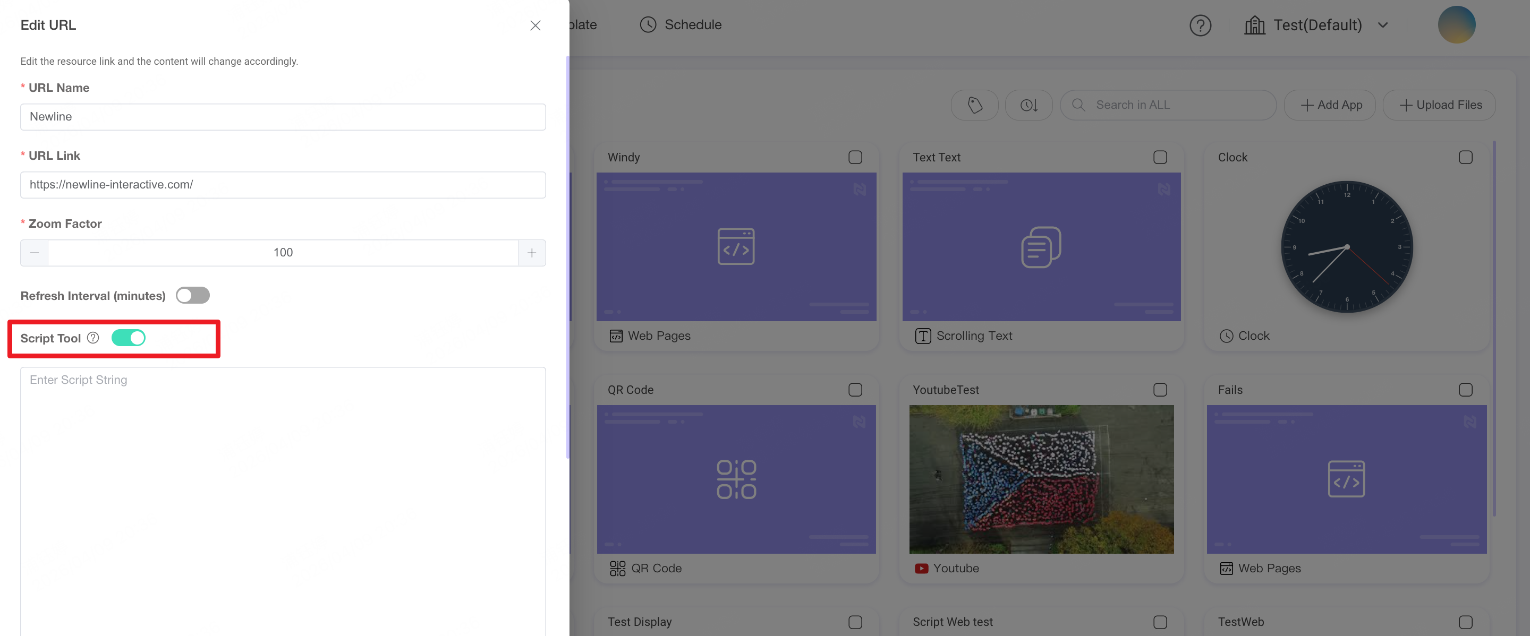Screen dimensions: 1530x636
Task: Enable the Refresh Interval toggle
Action: click(192, 296)
